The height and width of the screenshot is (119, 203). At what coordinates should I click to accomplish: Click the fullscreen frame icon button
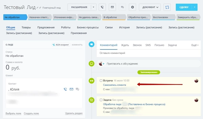click(x=167, y=7)
